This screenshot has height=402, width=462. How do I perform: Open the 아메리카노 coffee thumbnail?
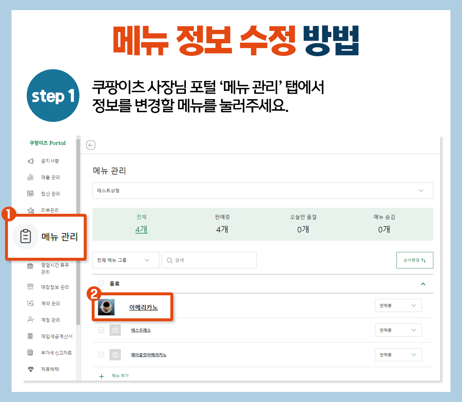106,307
